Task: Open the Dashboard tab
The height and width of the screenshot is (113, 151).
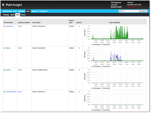Action: tap(7, 11)
